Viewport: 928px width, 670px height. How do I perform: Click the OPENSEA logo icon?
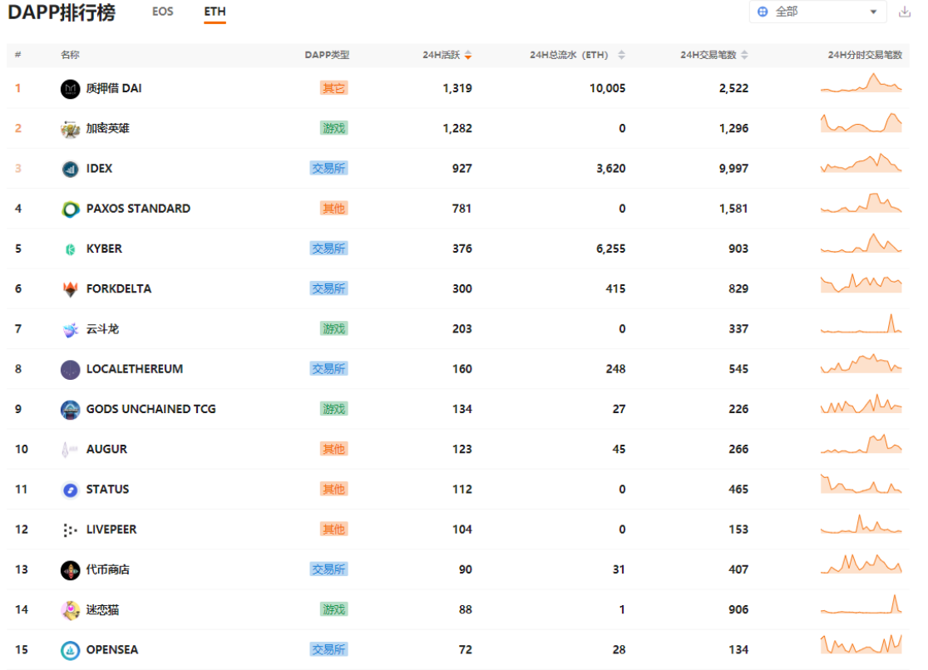(70, 651)
